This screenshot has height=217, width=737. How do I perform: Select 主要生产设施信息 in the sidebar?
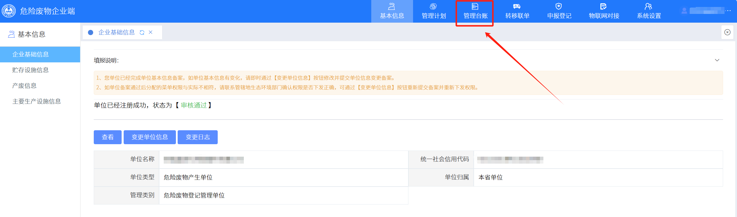click(x=40, y=101)
